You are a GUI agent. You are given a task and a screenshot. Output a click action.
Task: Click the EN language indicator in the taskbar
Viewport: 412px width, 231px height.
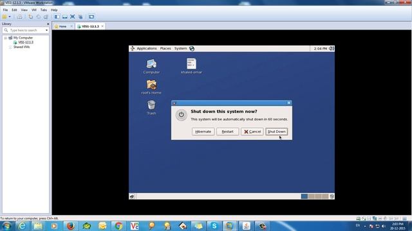[x=358, y=226]
